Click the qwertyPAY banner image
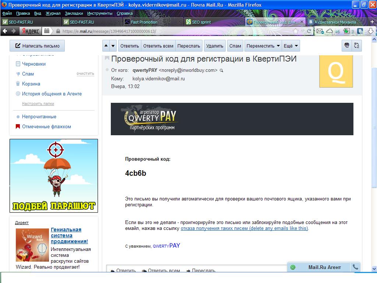377x283 pixels. [232, 119]
